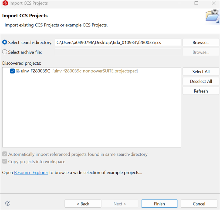Browse for a search directory
Image resolution: width=220 pixels, height=210 pixels.
tap(201, 42)
